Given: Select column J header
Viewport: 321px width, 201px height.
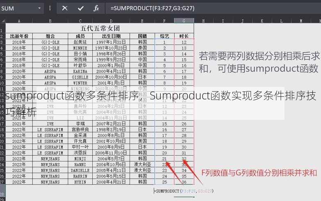Looking at the screenshot, I should point(242,21).
